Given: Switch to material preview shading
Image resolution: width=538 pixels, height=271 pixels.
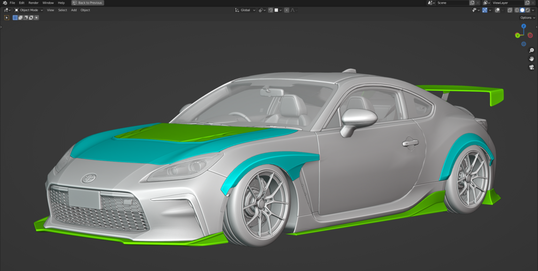Looking at the screenshot, I should pos(527,10).
